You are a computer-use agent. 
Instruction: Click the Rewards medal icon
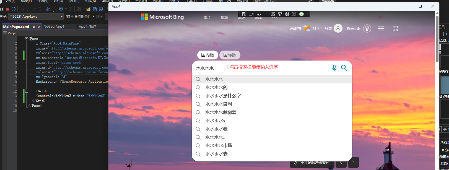[367, 28]
